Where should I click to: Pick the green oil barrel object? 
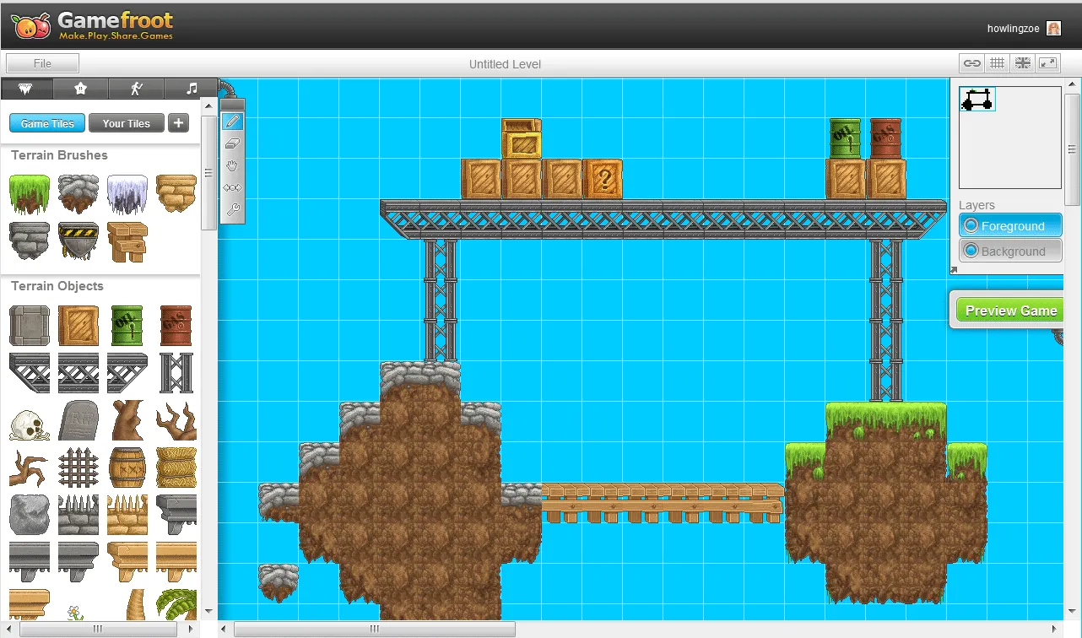[x=127, y=326]
